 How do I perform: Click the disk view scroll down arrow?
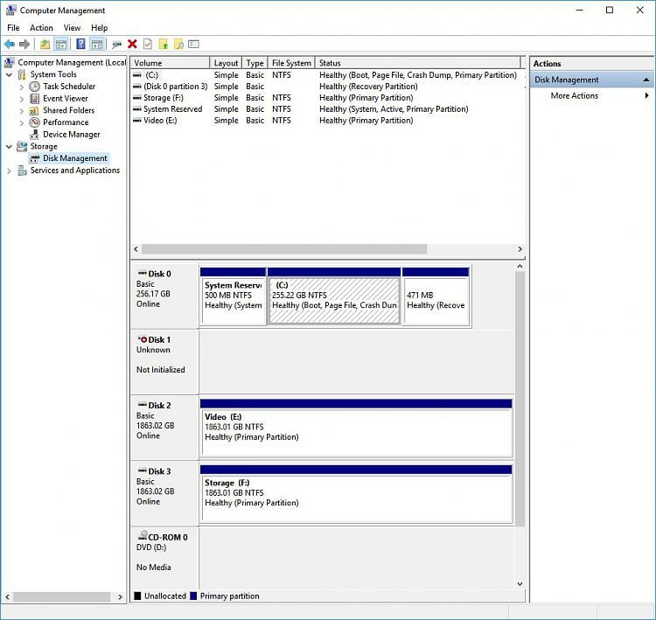click(x=520, y=583)
